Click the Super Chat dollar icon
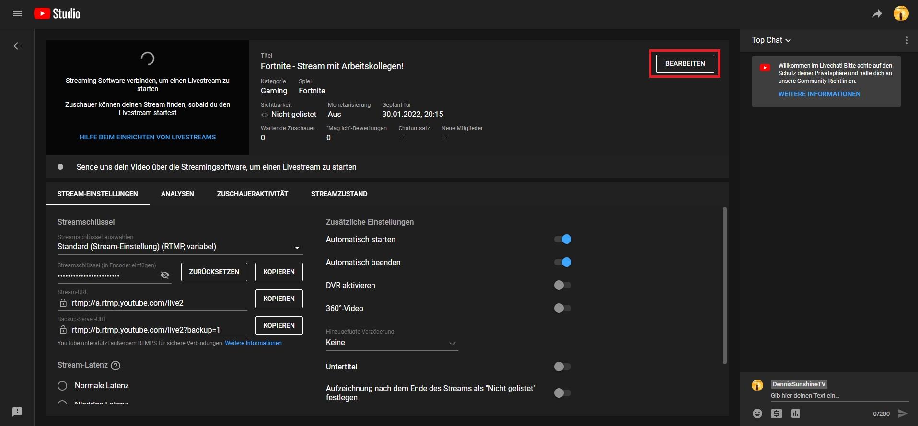Viewport: 918px width, 426px height. [x=777, y=414]
